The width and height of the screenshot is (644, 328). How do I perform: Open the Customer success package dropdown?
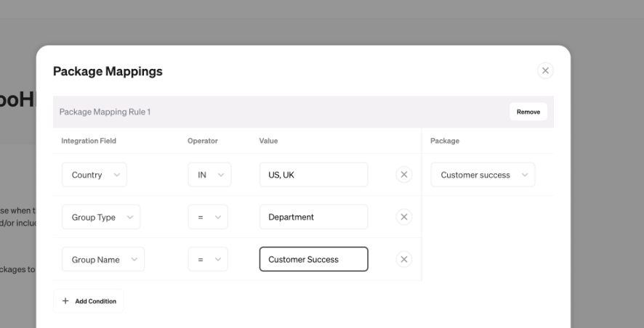pos(483,175)
